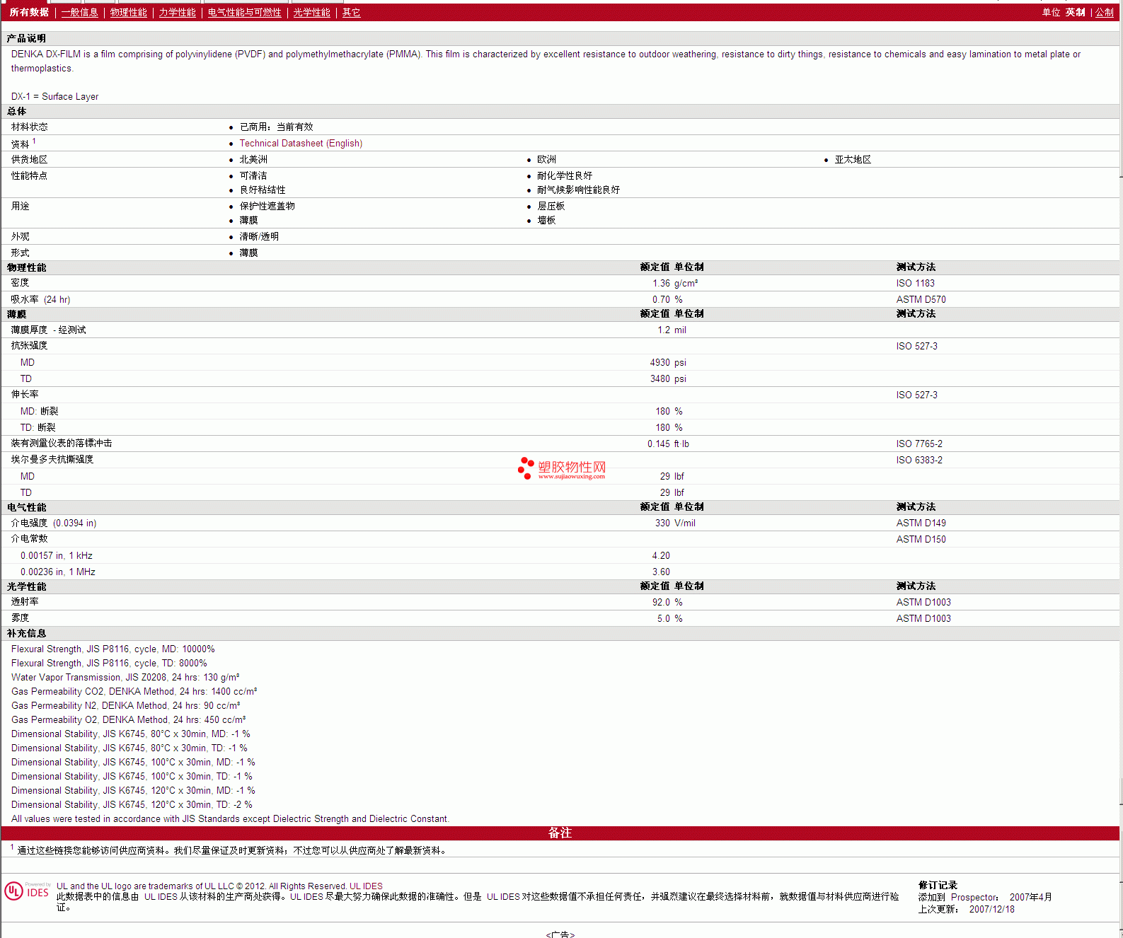
Task: Click ISO 6383-2 test method
Action: point(919,460)
